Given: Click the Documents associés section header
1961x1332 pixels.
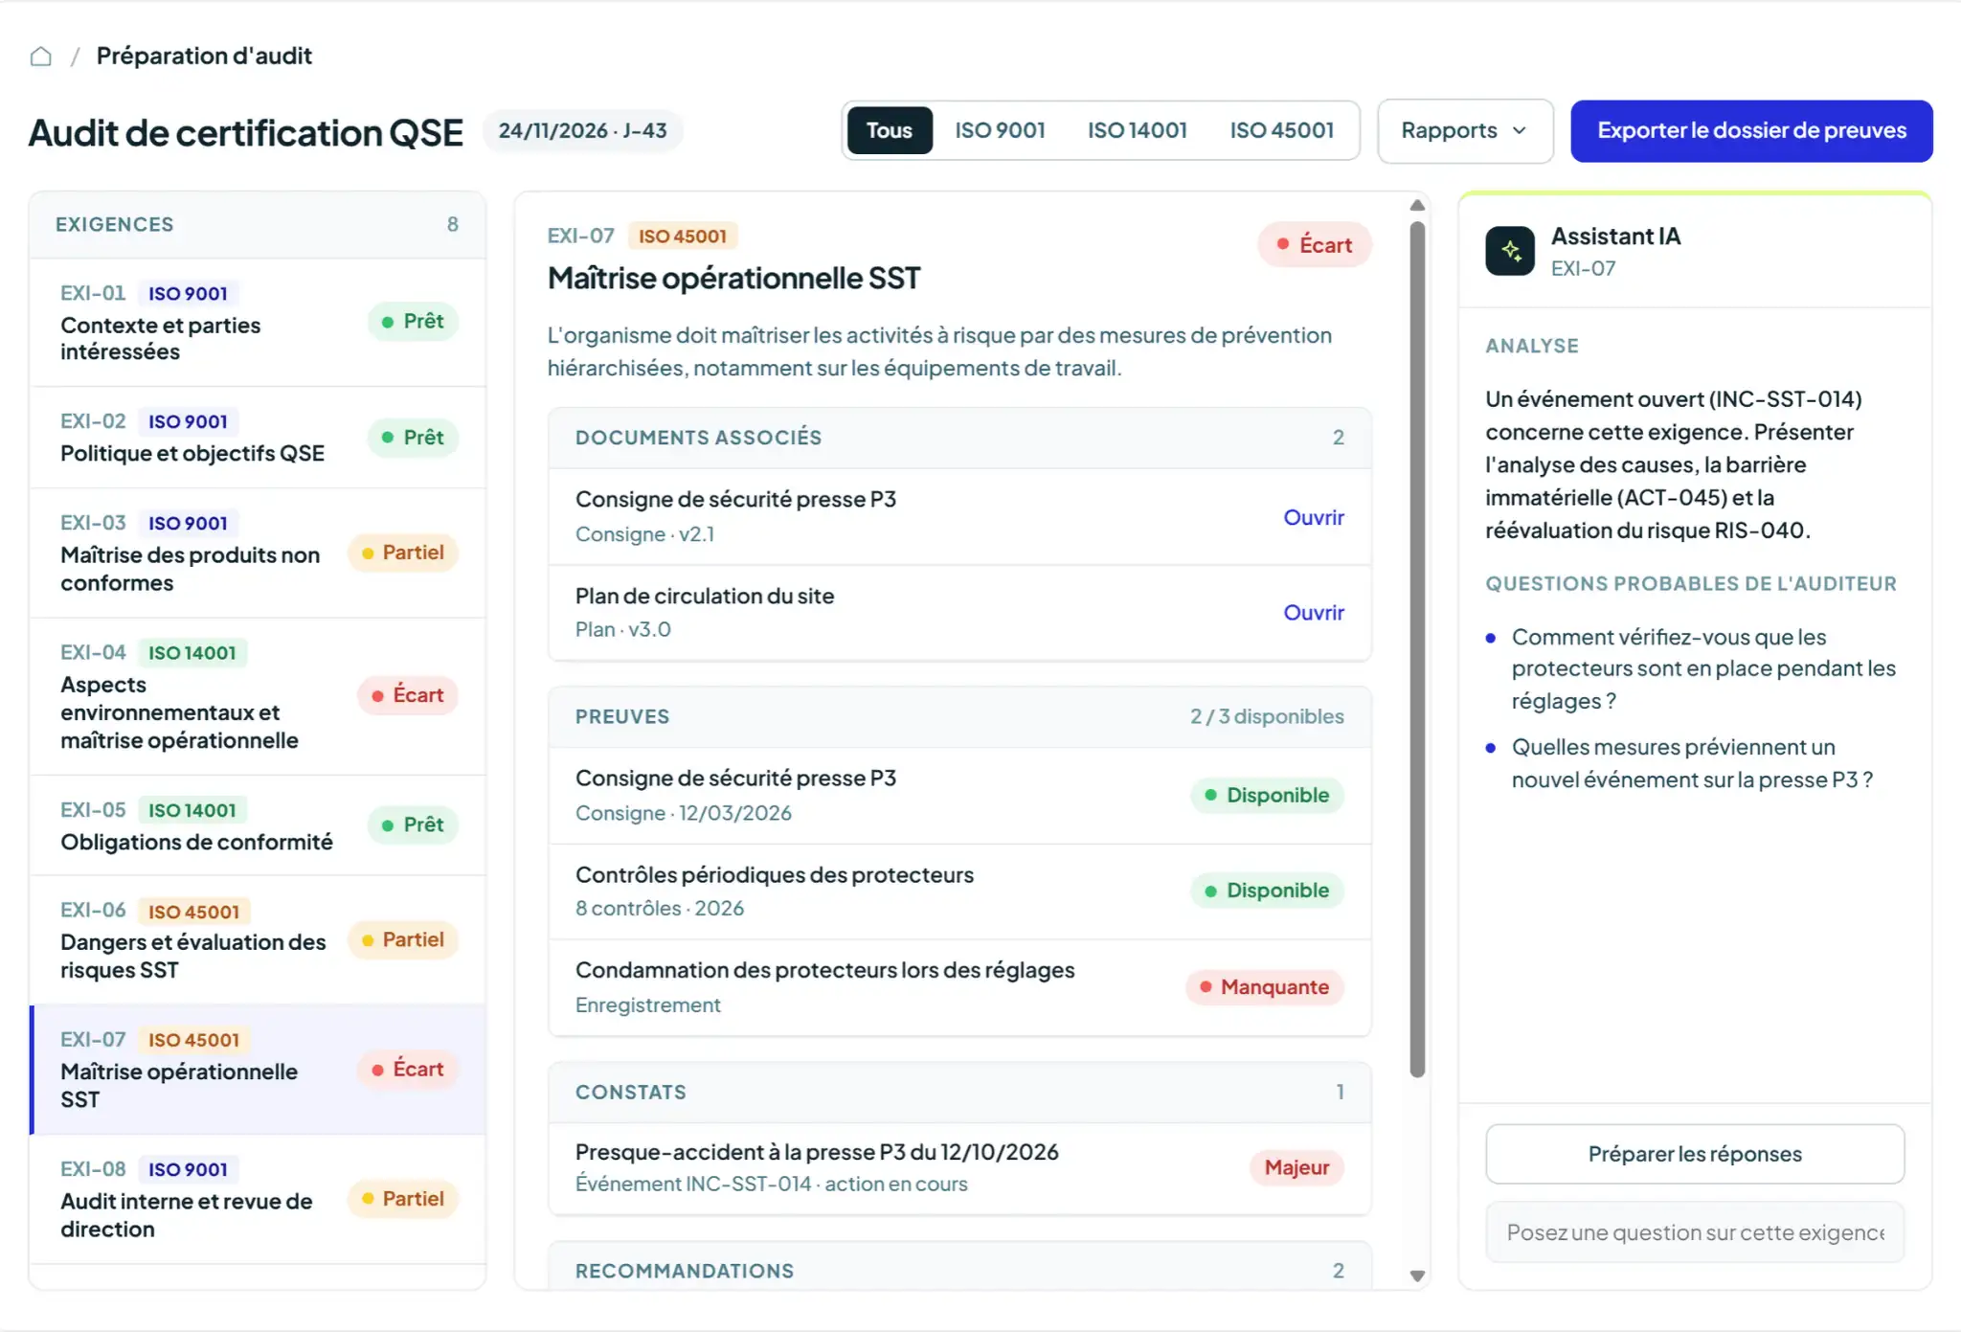Looking at the screenshot, I should coord(959,438).
